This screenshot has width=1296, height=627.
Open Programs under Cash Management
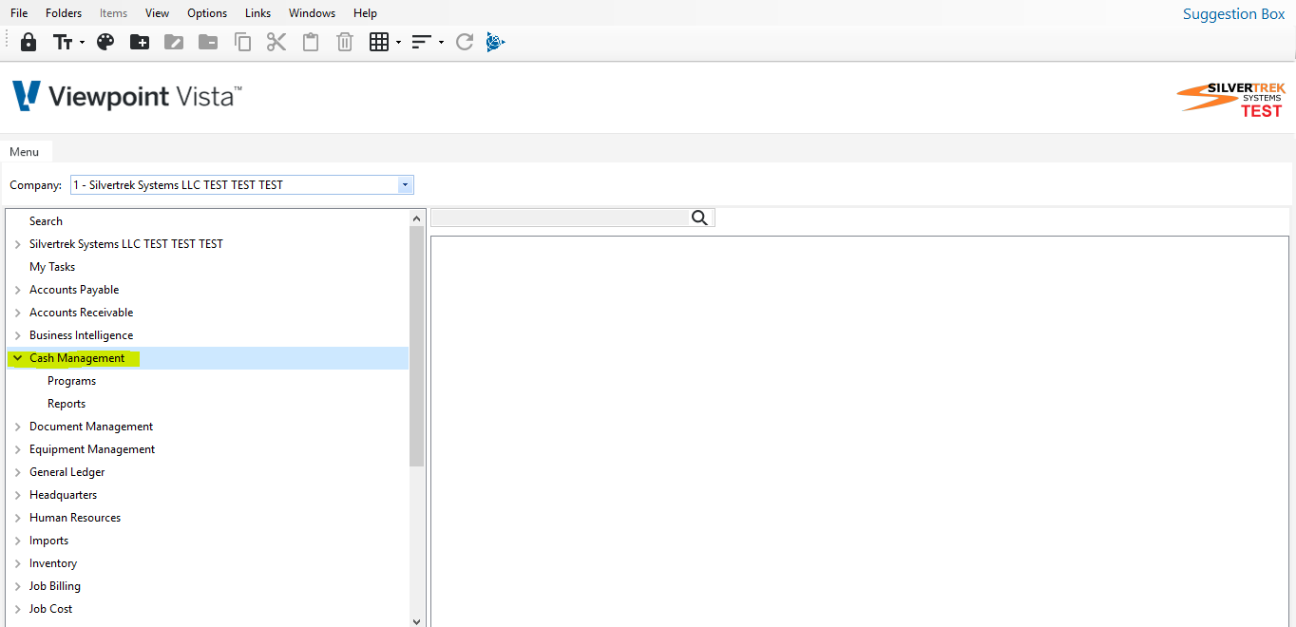coord(72,381)
